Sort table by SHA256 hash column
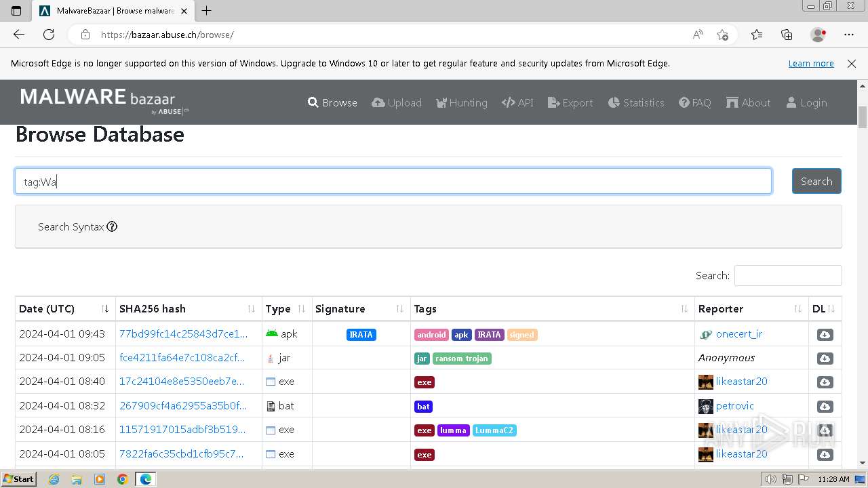The width and height of the screenshot is (868, 488). pos(189,308)
